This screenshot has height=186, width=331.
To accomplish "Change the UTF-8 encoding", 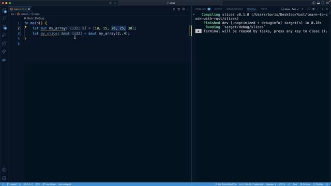I will [281, 184].
